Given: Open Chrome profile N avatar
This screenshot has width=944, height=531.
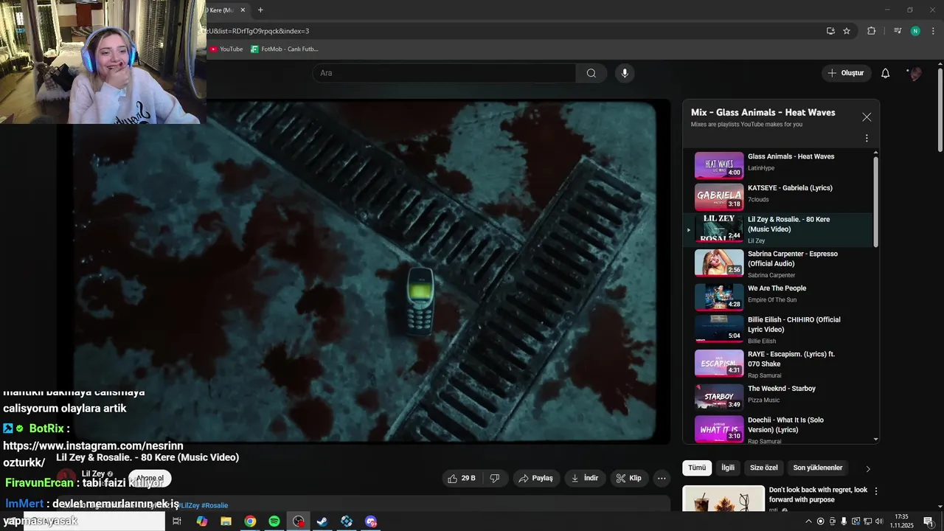Looking at the screenshot, I should click(915, 31).
